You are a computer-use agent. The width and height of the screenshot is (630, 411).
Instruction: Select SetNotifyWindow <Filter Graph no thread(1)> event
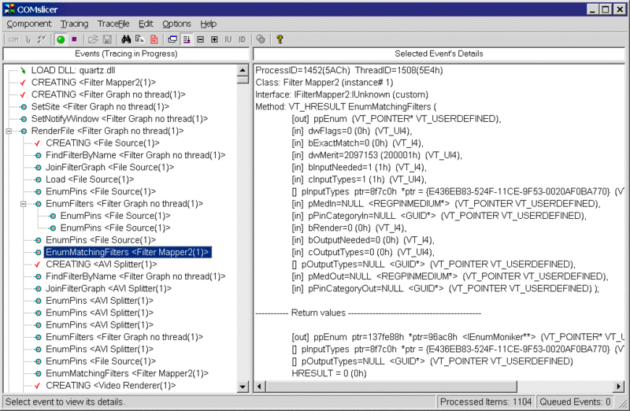[120, 119]
